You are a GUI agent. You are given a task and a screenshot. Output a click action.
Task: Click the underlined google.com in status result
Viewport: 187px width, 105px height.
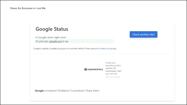pyautogui.click(x=56, y=41)
